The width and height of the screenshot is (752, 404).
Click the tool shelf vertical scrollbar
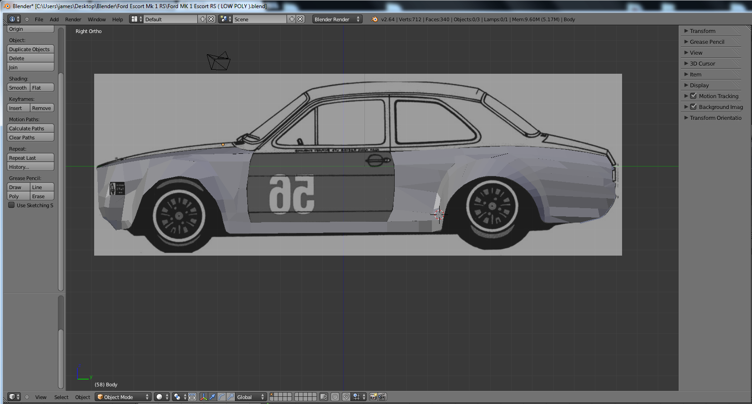pyautogui.click(x=61, y=181)
